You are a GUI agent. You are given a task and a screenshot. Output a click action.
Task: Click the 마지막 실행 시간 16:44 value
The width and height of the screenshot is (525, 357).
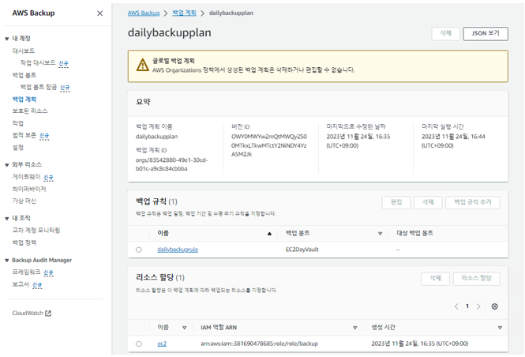pos(453,141)
